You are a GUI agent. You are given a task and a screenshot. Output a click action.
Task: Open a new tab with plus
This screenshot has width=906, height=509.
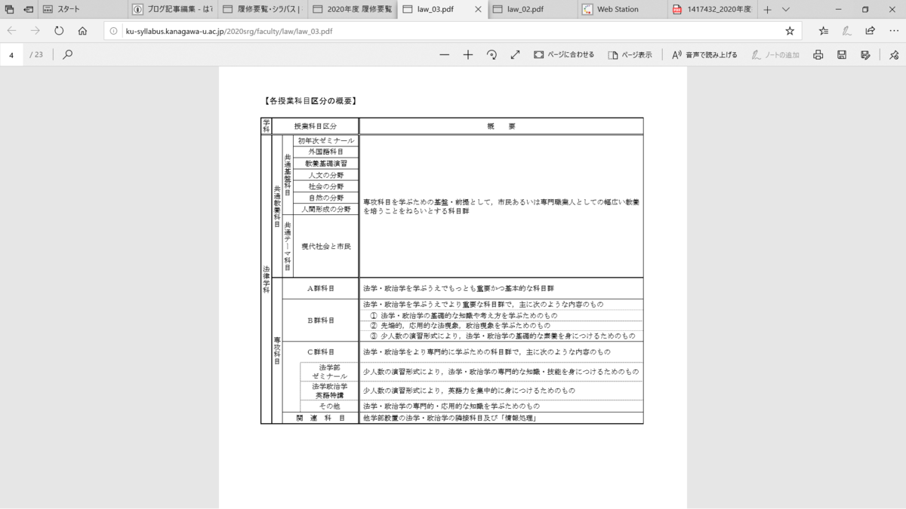coord(767,9)
